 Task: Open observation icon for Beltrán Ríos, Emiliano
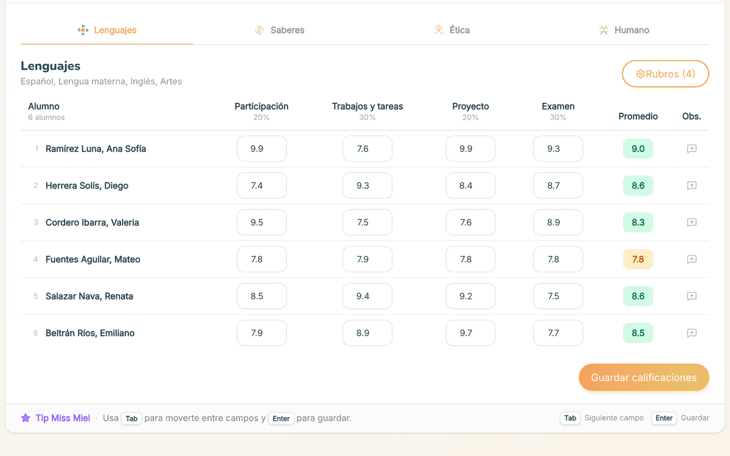tap(692, 333)
